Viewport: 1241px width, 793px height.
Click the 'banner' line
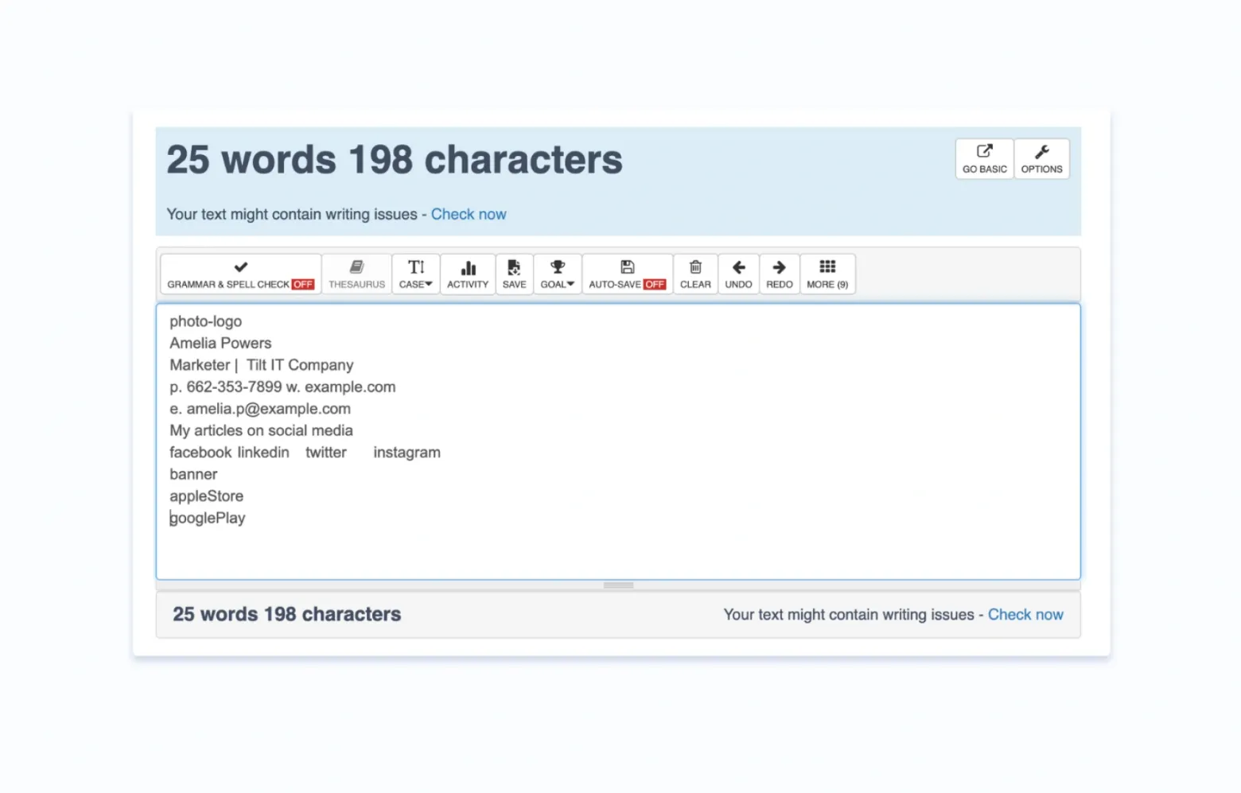pos(193,474)
